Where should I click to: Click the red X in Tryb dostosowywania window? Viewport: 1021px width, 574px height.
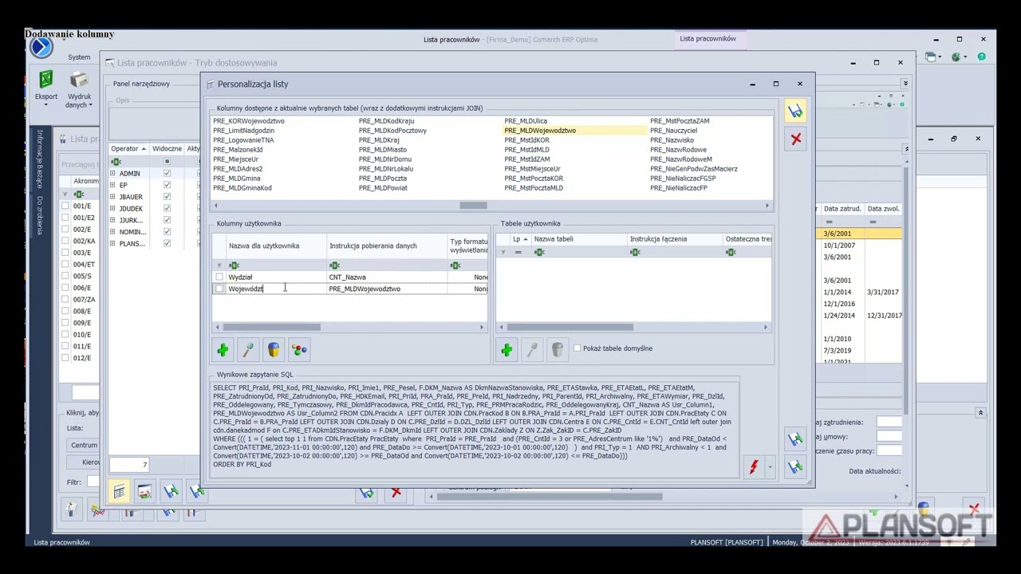click(396, 493)
